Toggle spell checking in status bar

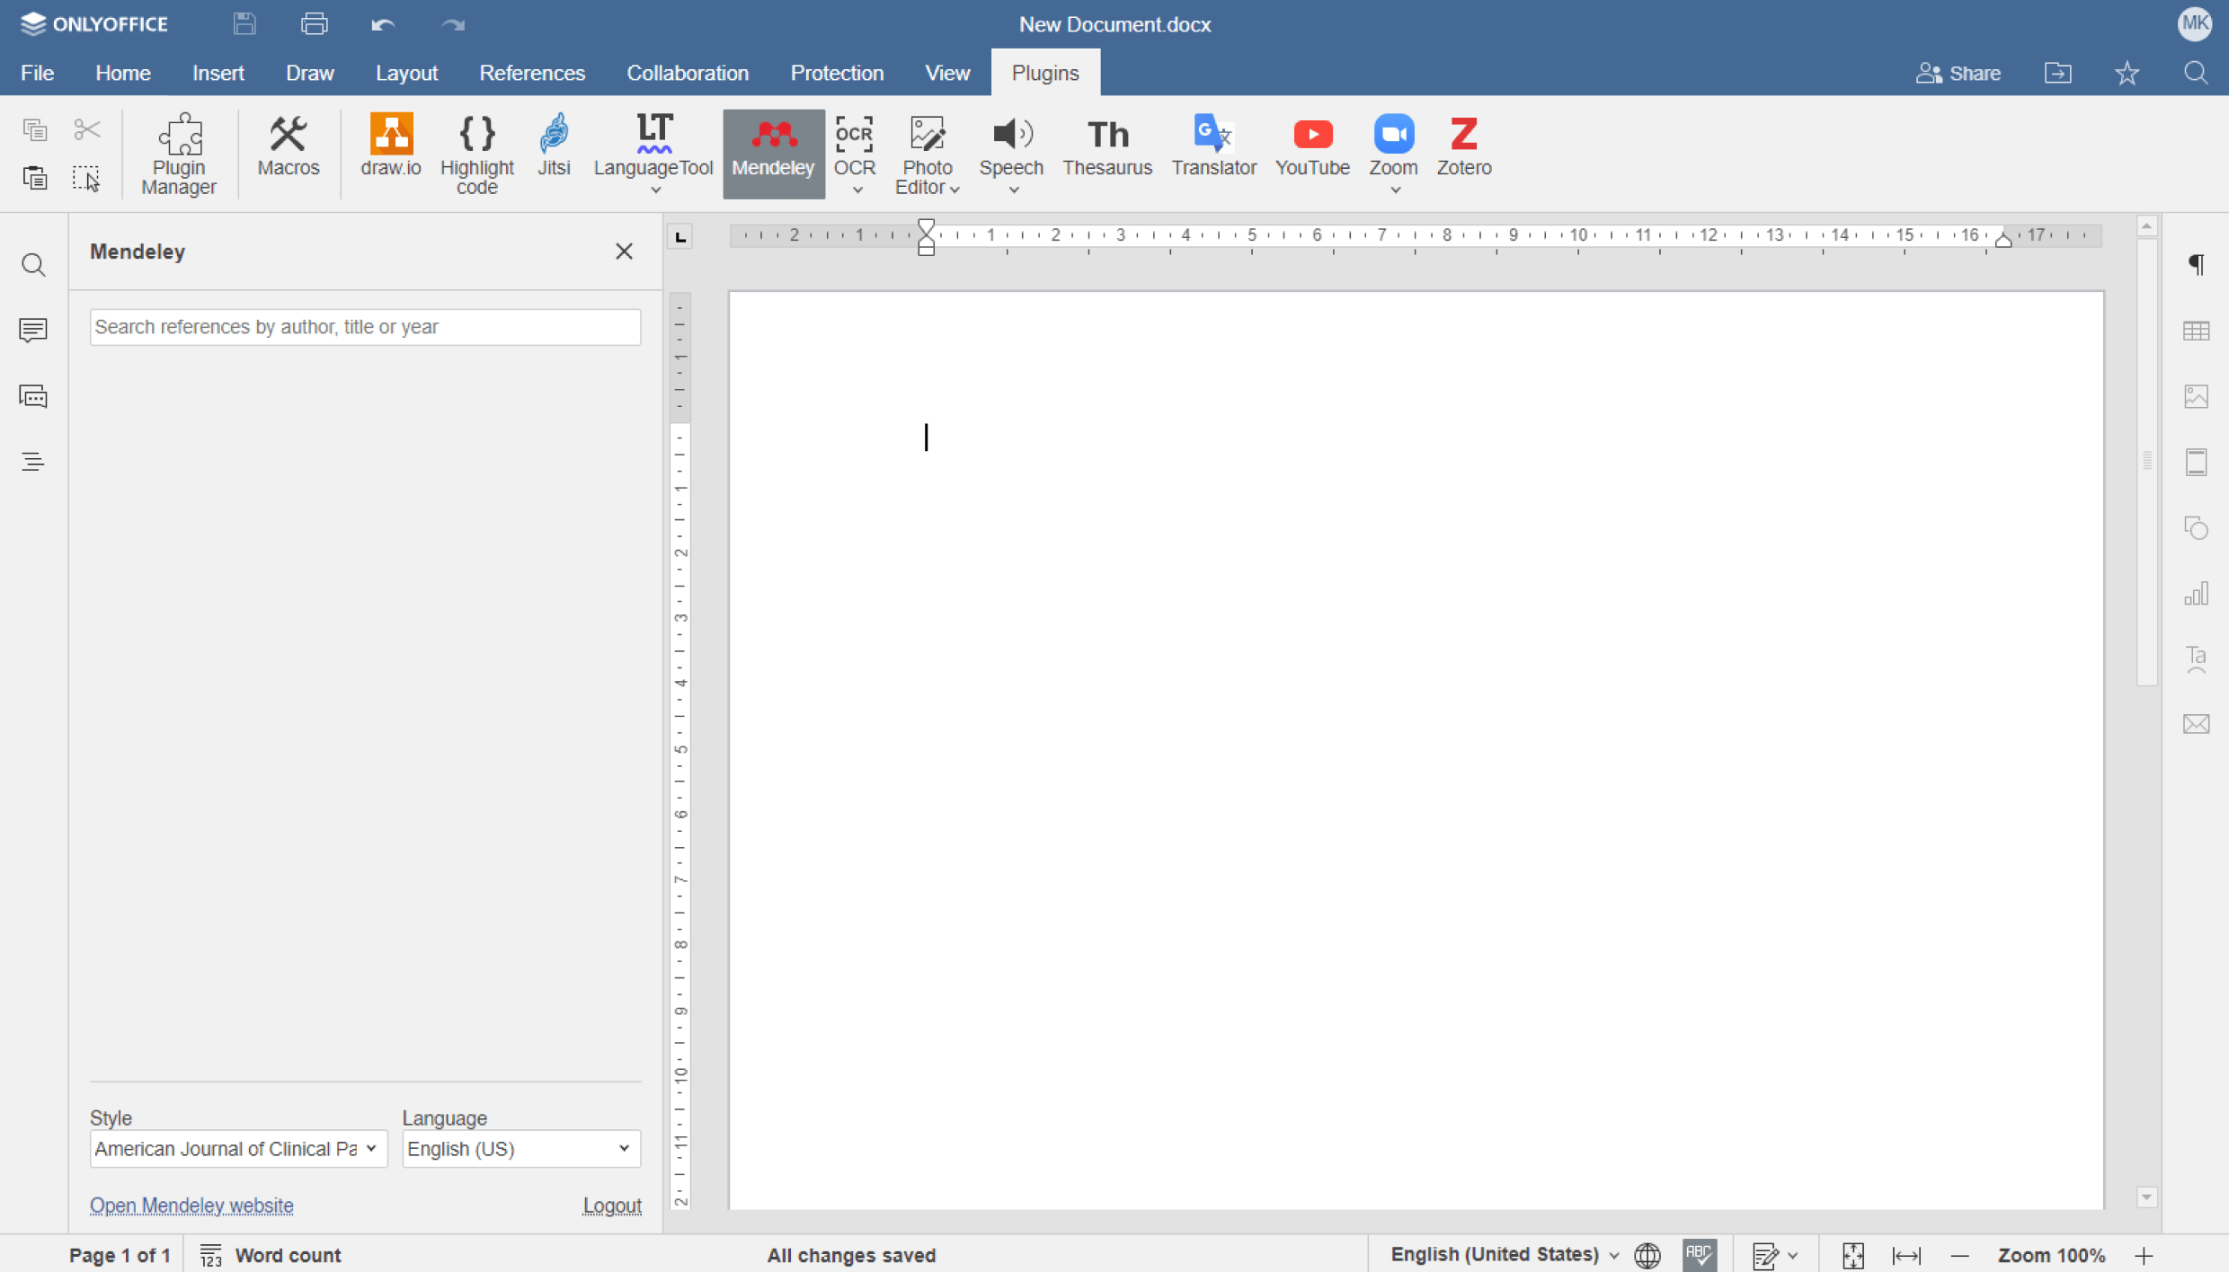[1699, 1254]
